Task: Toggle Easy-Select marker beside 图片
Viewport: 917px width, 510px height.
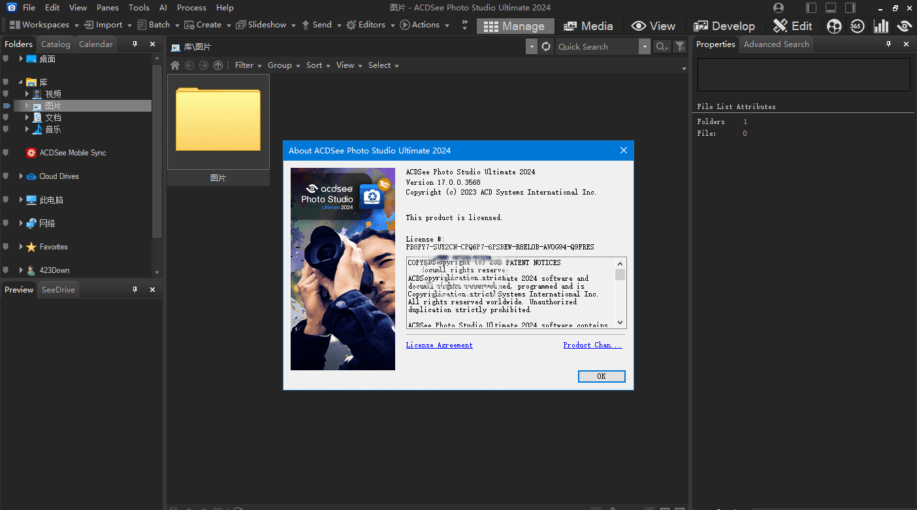Action: pos(7,106)
